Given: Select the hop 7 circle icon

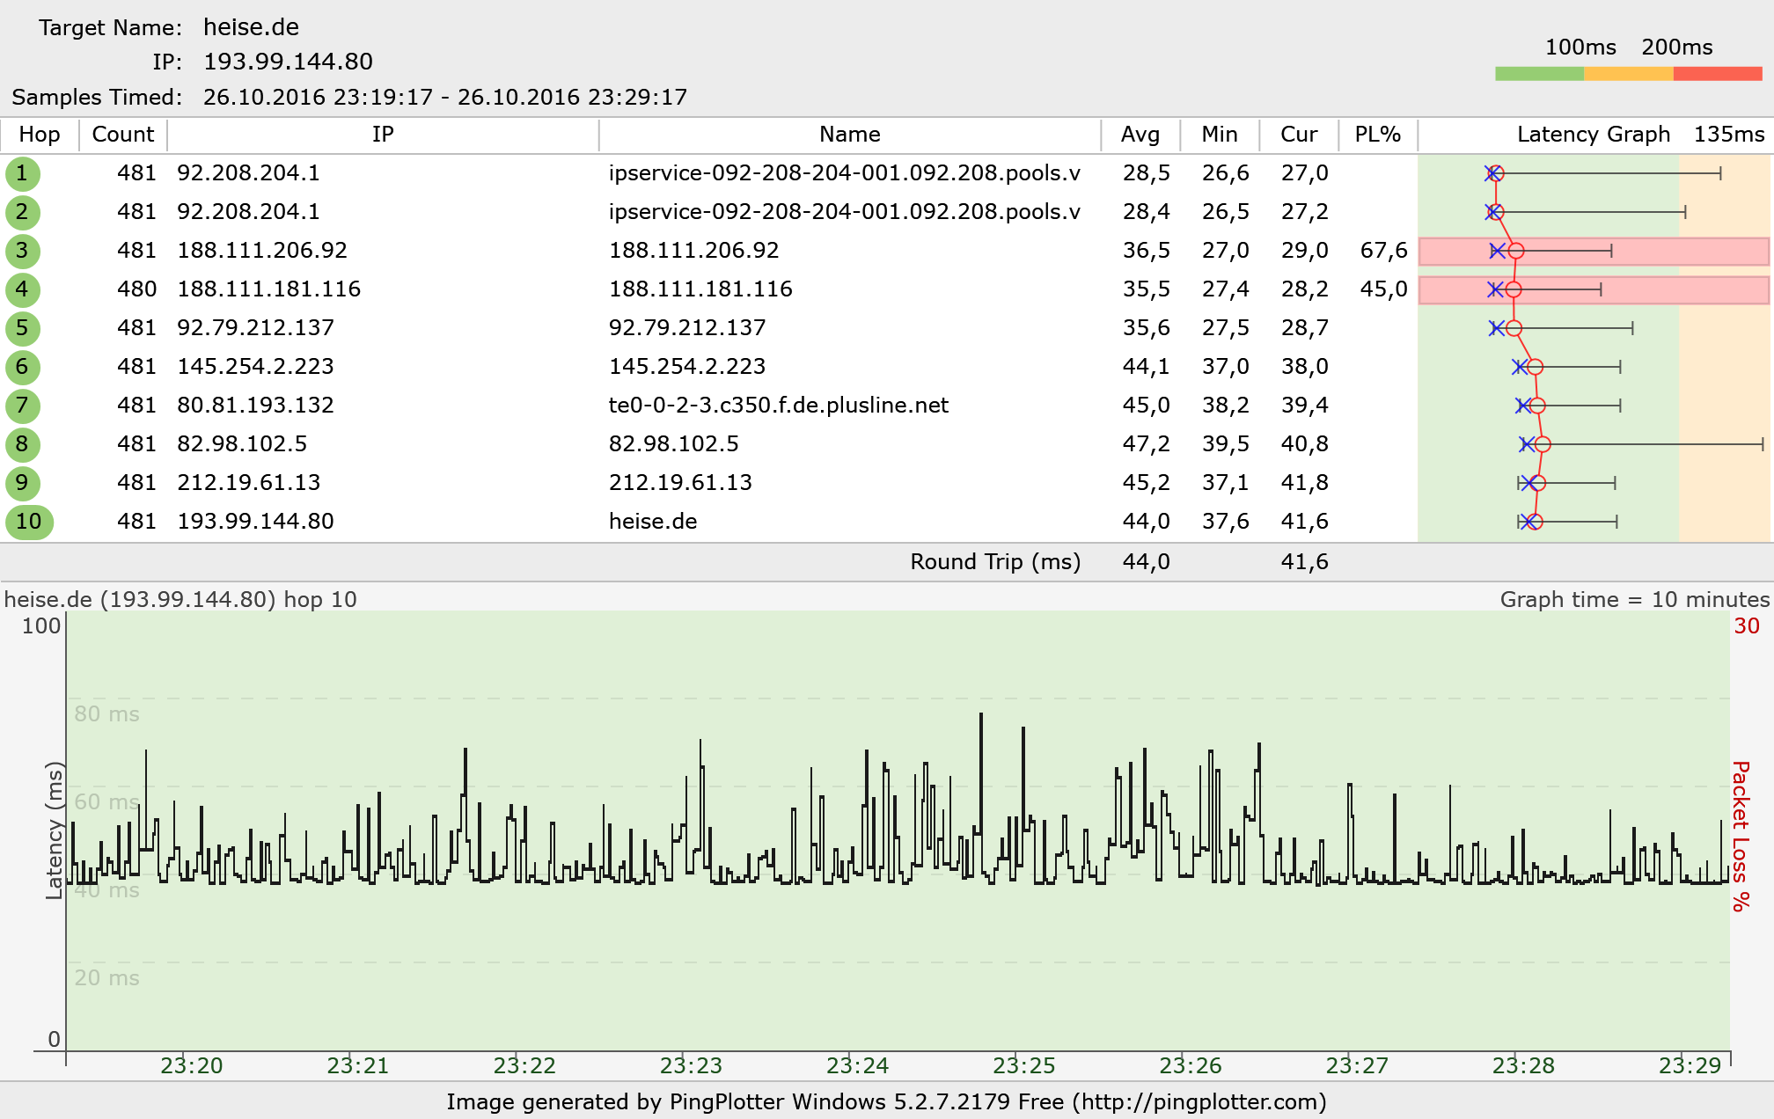Looking at the screenshot, I should click(x=22, y=406).
